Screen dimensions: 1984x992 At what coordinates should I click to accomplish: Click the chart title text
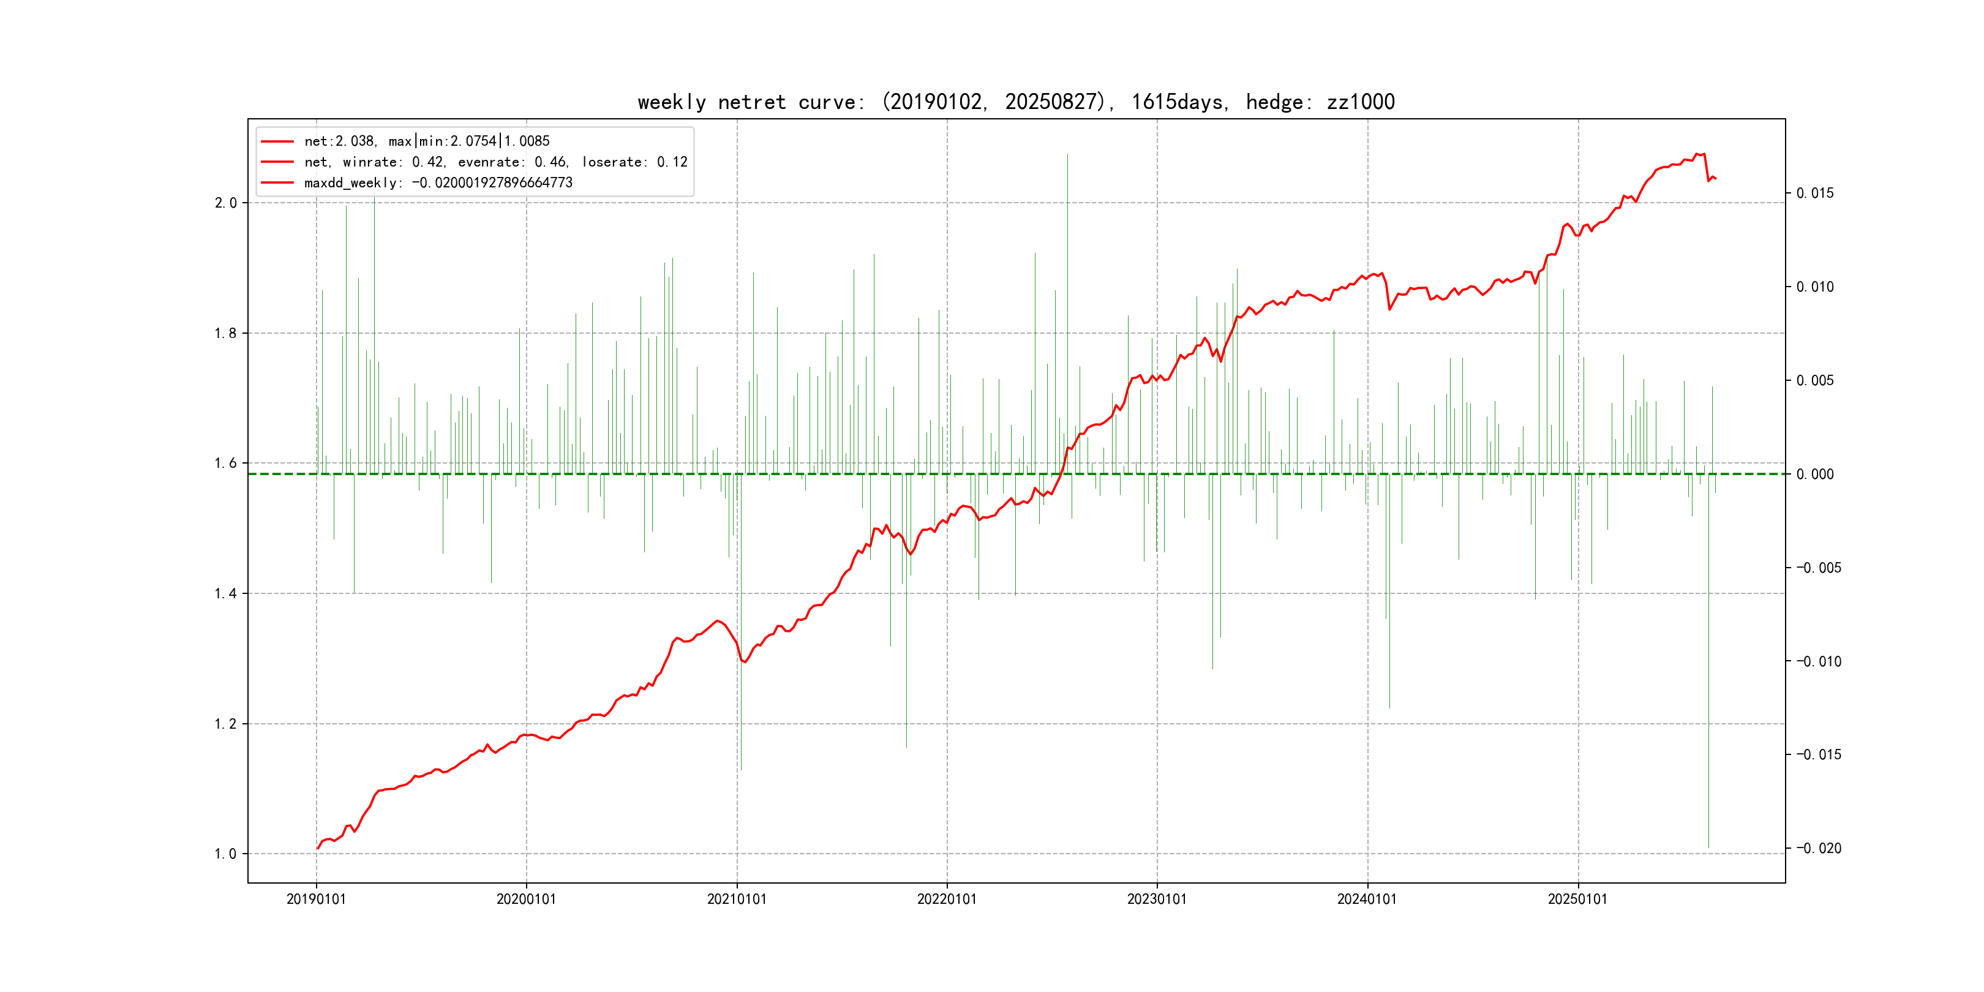[1016, 102]
